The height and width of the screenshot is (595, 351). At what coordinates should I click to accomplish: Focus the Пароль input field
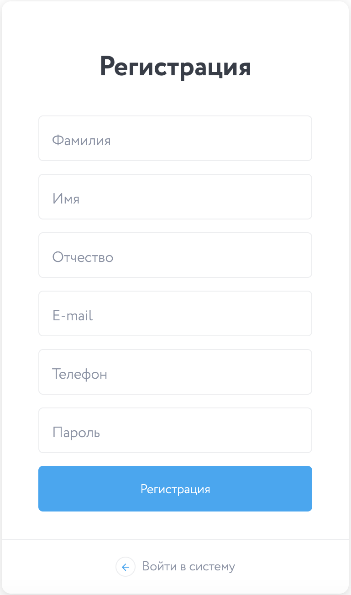click(x=175, y=430)
